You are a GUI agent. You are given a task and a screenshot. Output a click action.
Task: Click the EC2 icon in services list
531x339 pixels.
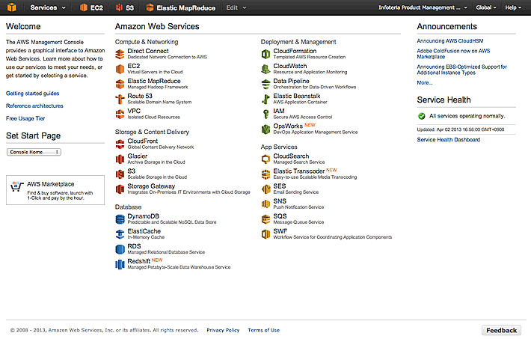[120, 69]
